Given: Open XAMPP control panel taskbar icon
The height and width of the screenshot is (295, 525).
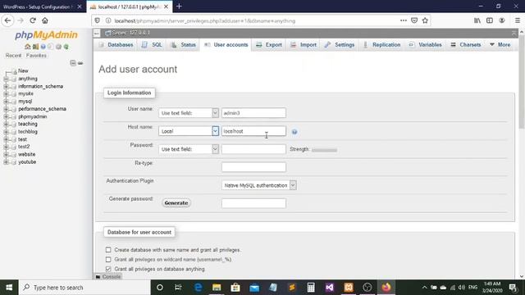Looking at the screenshot, I should (349, 288).
